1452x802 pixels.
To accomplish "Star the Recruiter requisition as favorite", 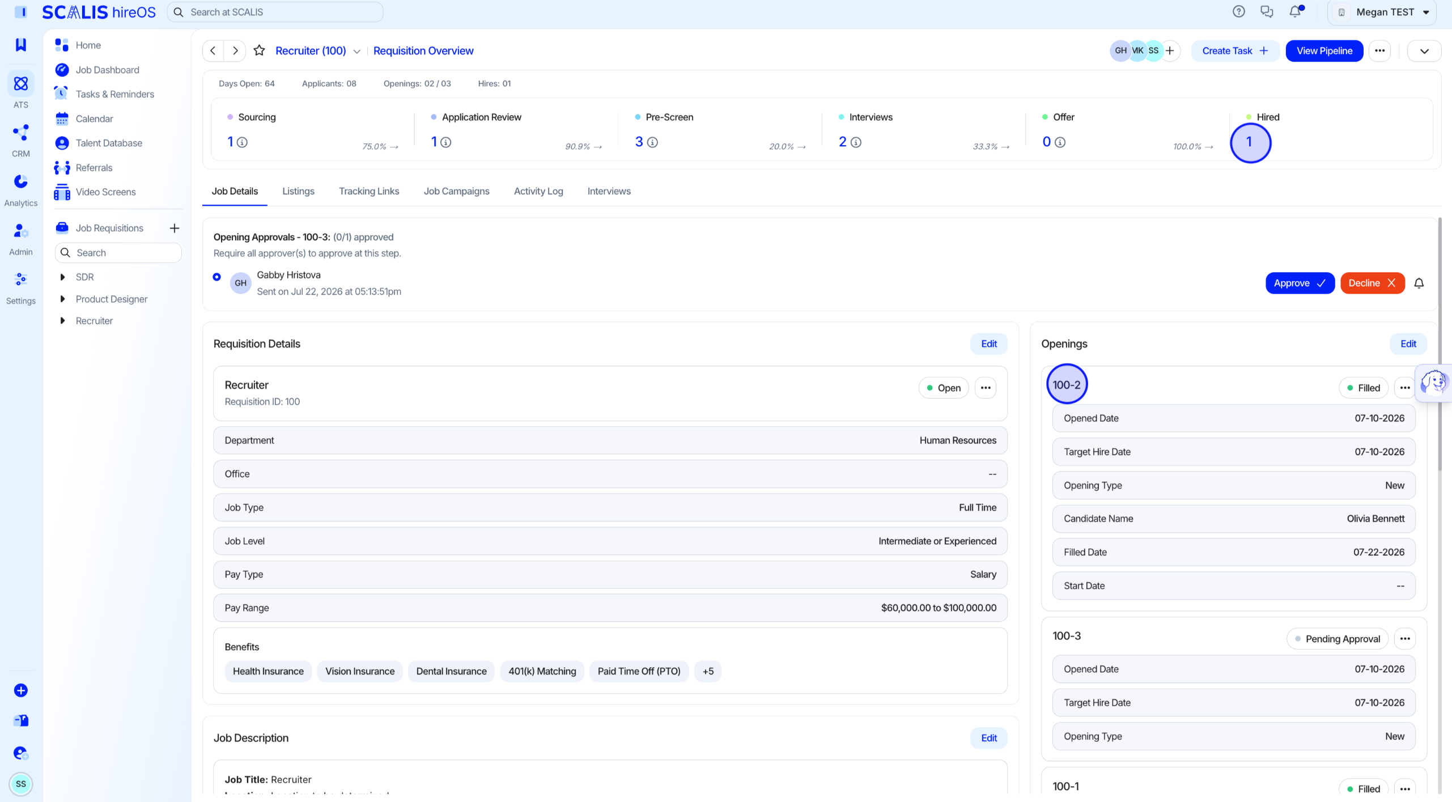I will pos(259,50).
